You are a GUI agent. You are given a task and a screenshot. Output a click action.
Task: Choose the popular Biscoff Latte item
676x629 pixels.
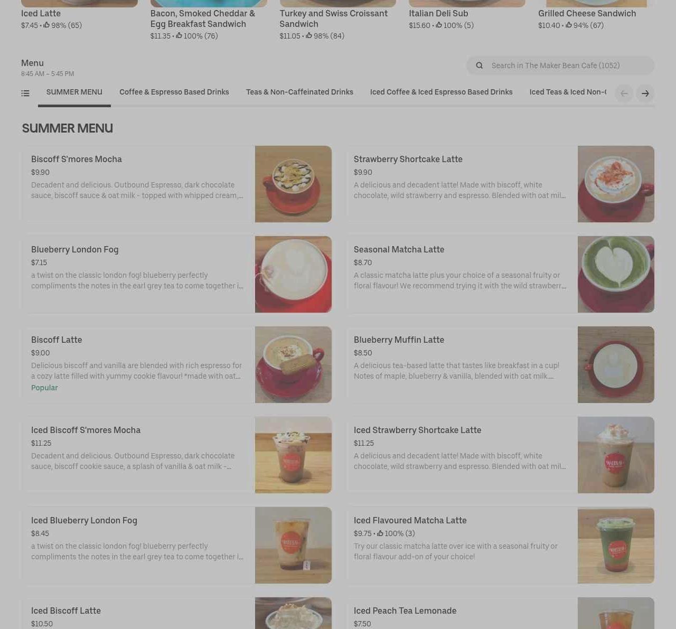[176, 364]
